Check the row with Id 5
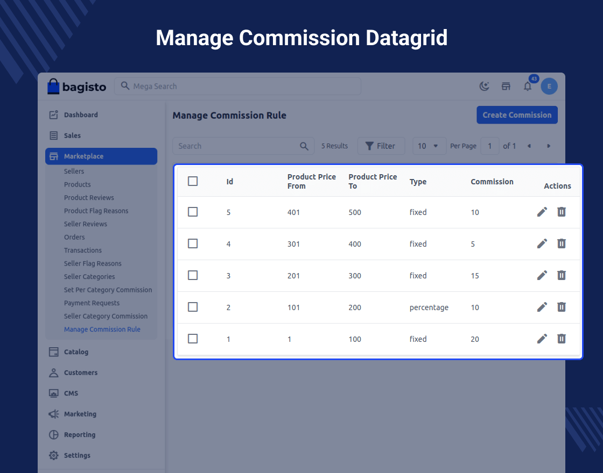 coord(193,212)
